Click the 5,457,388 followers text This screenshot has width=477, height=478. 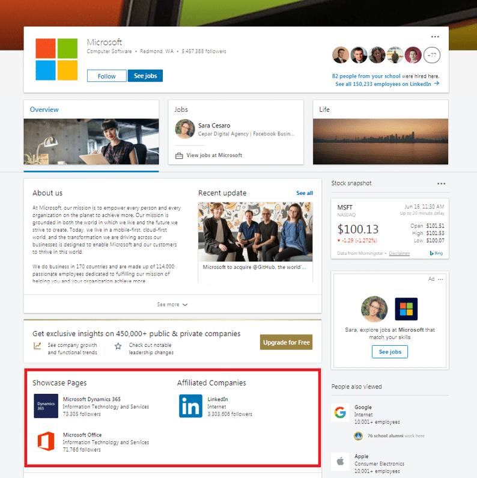[x=204, y=51]
